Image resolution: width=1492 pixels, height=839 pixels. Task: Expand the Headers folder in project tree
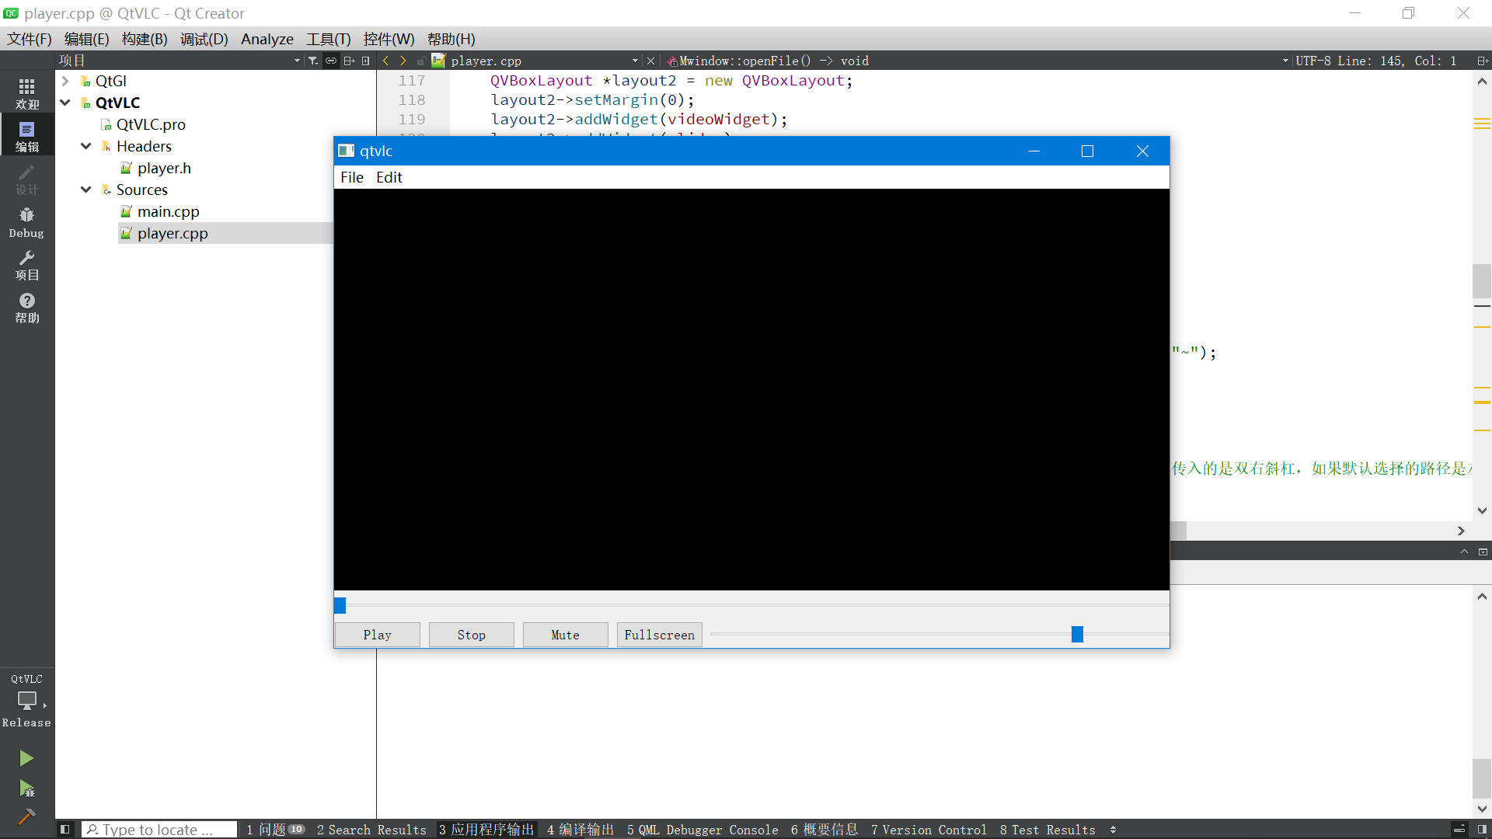point(86,145)
